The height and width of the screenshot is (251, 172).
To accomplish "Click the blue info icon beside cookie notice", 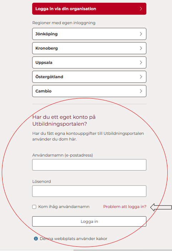I will 36,239.
